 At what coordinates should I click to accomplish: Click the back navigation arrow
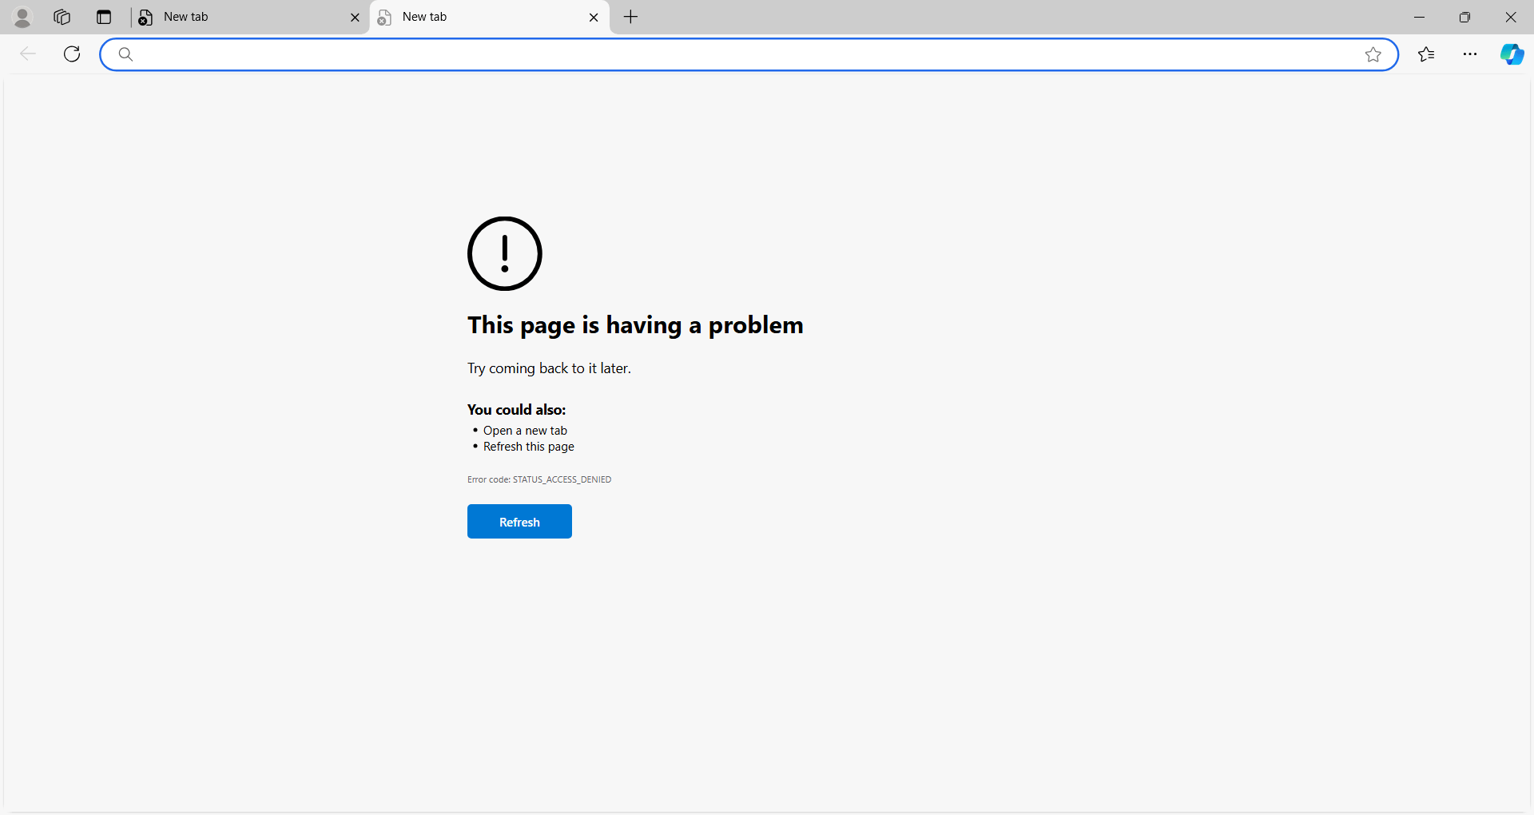coord(28,54)
